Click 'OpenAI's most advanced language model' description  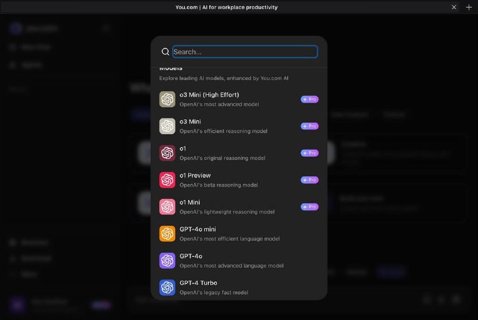click(x=231, y=266)
